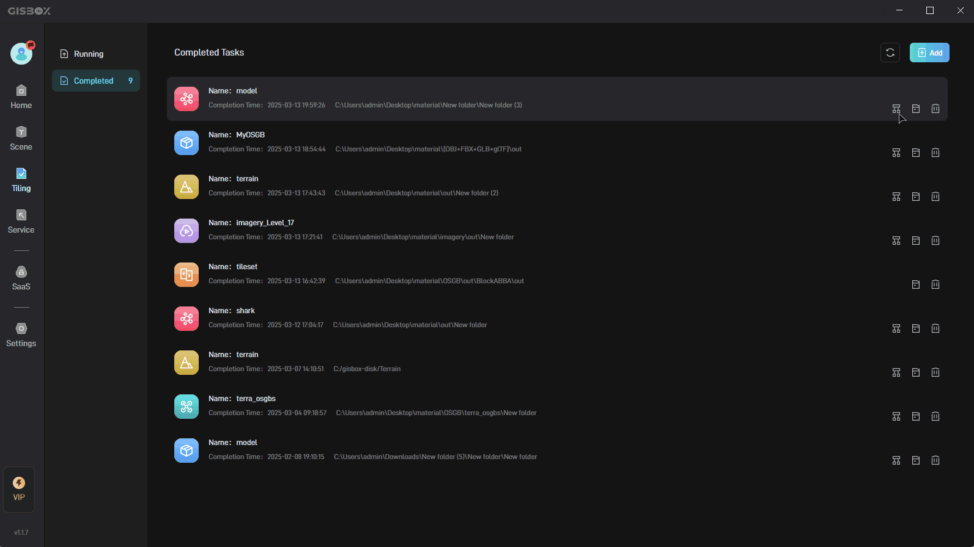Delete the model task completed 2025-03-13 19:59:26
Image resolution: width=974 pixels, height=547 pixels.
[x=935, y=109]
